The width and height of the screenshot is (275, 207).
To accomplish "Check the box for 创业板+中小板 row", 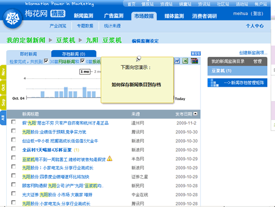I will pos(13,139).
